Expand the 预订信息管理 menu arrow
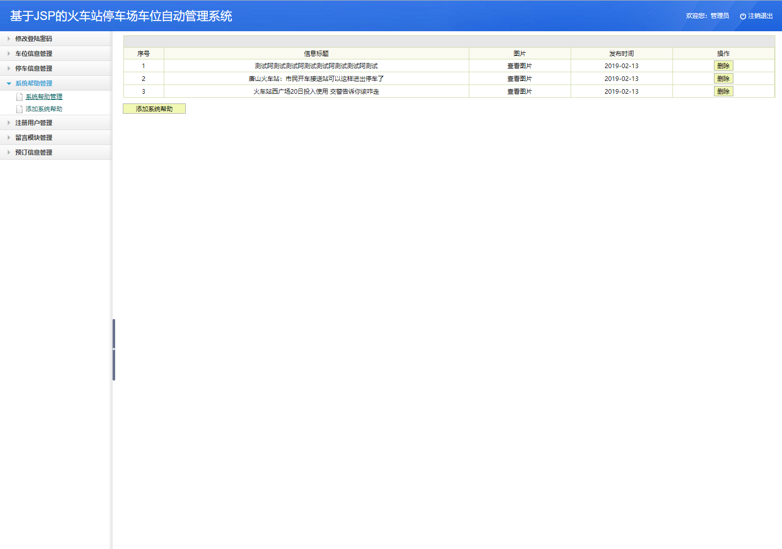Screen dimensions: 782x549 (x=8, y=152)
